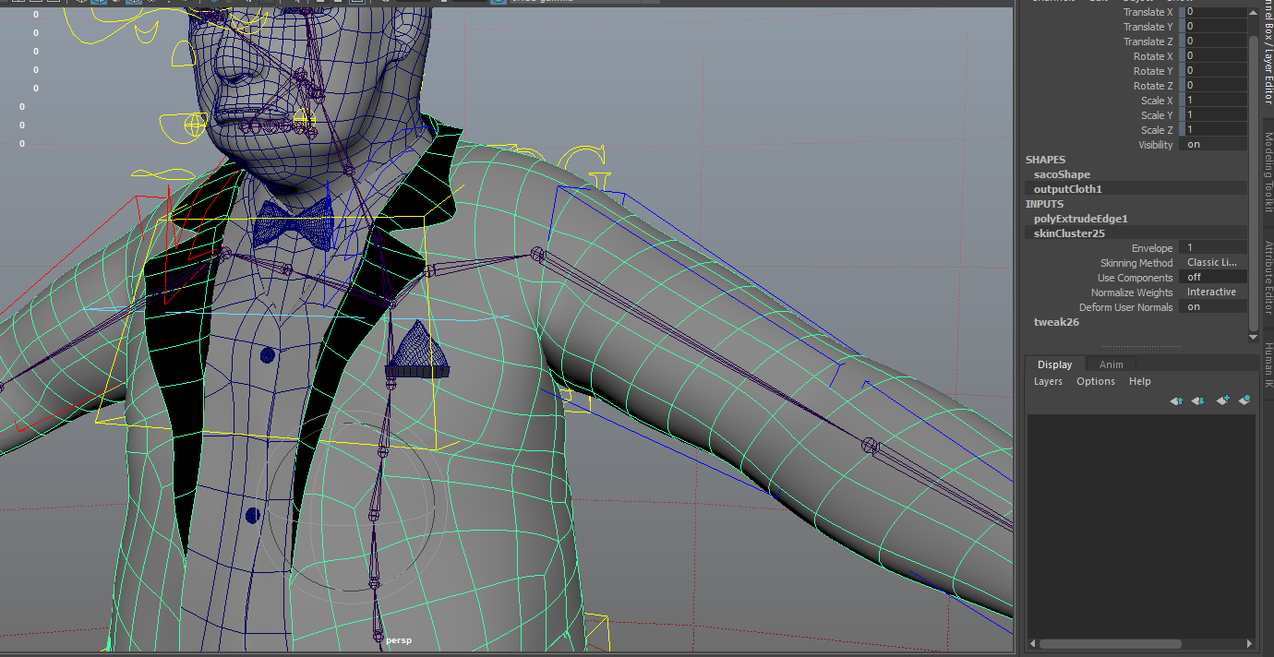The width and height of the screenshot is (1274, 657).
Task: Click the move layer up icon
Action: (x=1176, y=400)
